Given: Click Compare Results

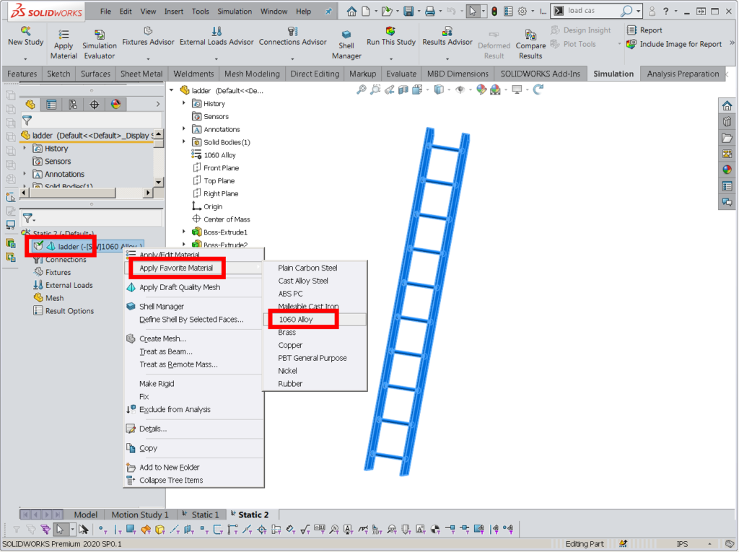Looking at the screenshot, I should click(530, 45).
